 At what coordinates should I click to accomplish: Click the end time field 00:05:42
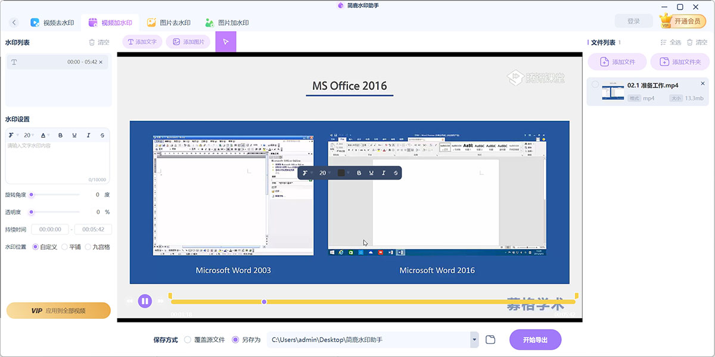click(x=93, y=229)
